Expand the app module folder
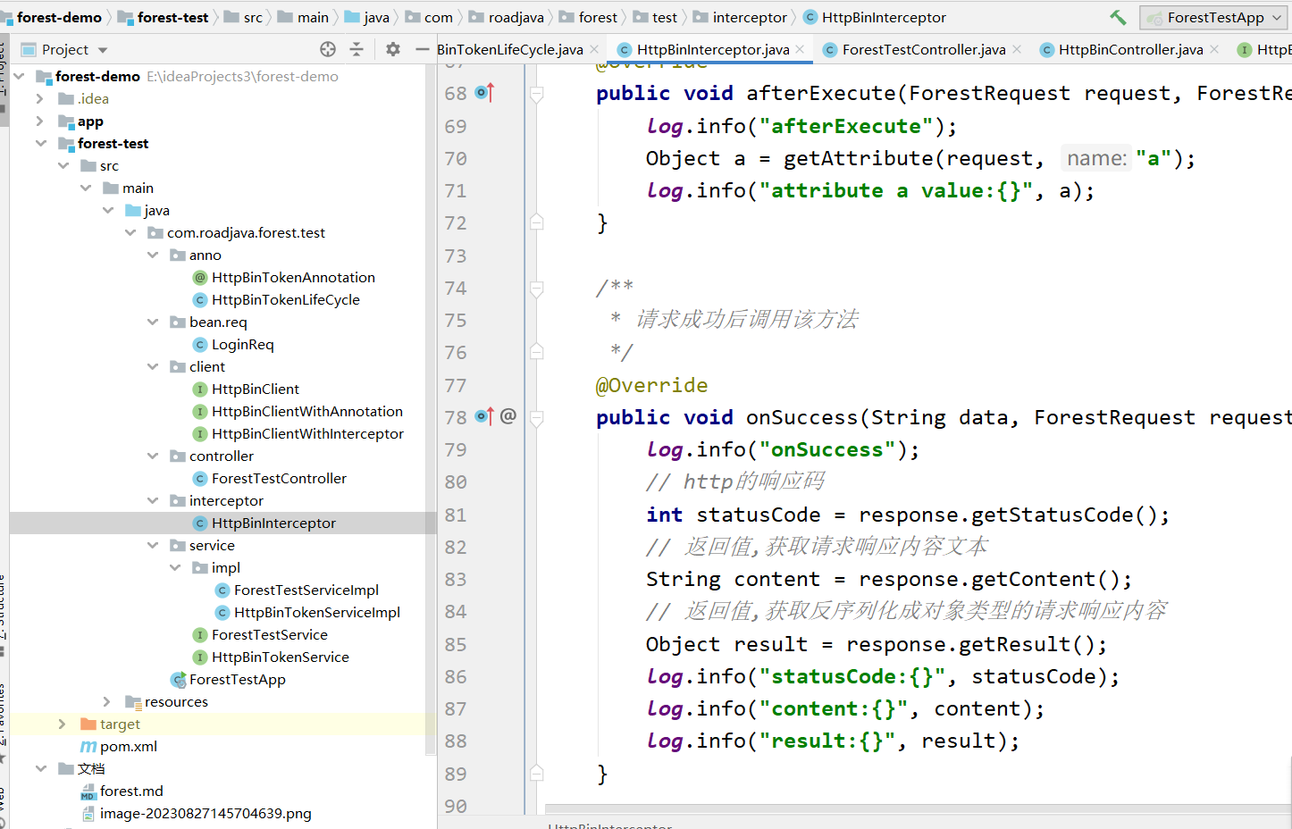Viewport: 1292px width, 829px height. [x=40, y=121]
